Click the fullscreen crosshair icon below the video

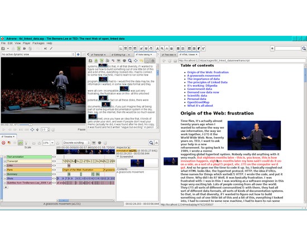[x=32, y=130]
